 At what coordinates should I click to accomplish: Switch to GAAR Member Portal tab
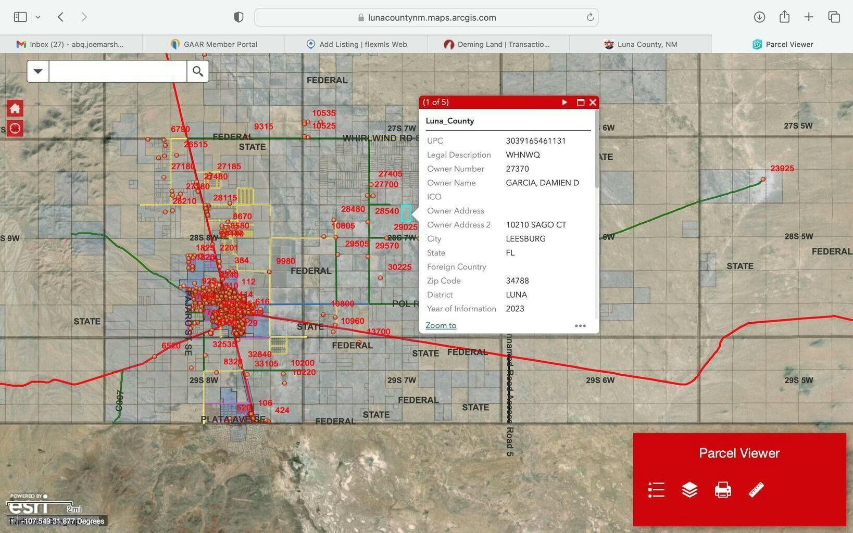[214, 44]
